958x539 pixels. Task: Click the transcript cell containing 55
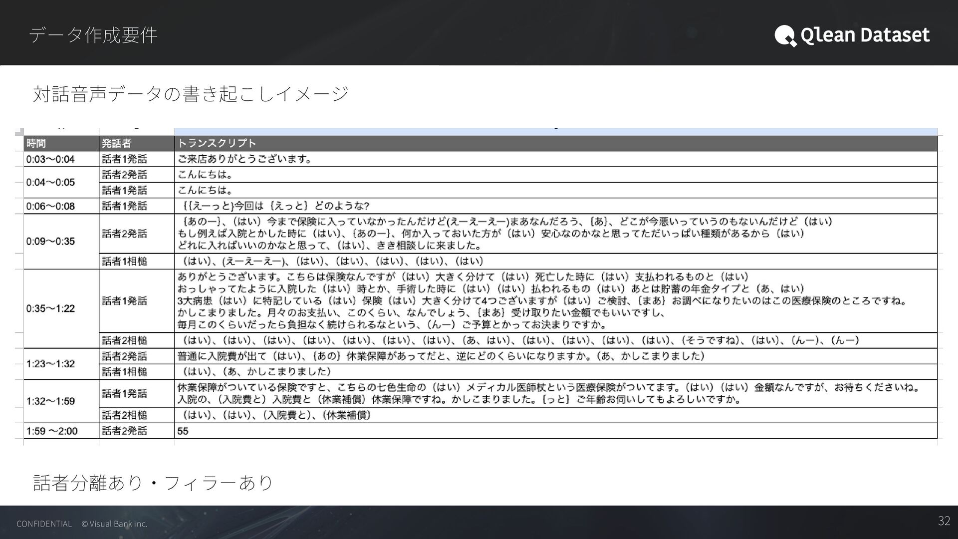click(556, 431)
